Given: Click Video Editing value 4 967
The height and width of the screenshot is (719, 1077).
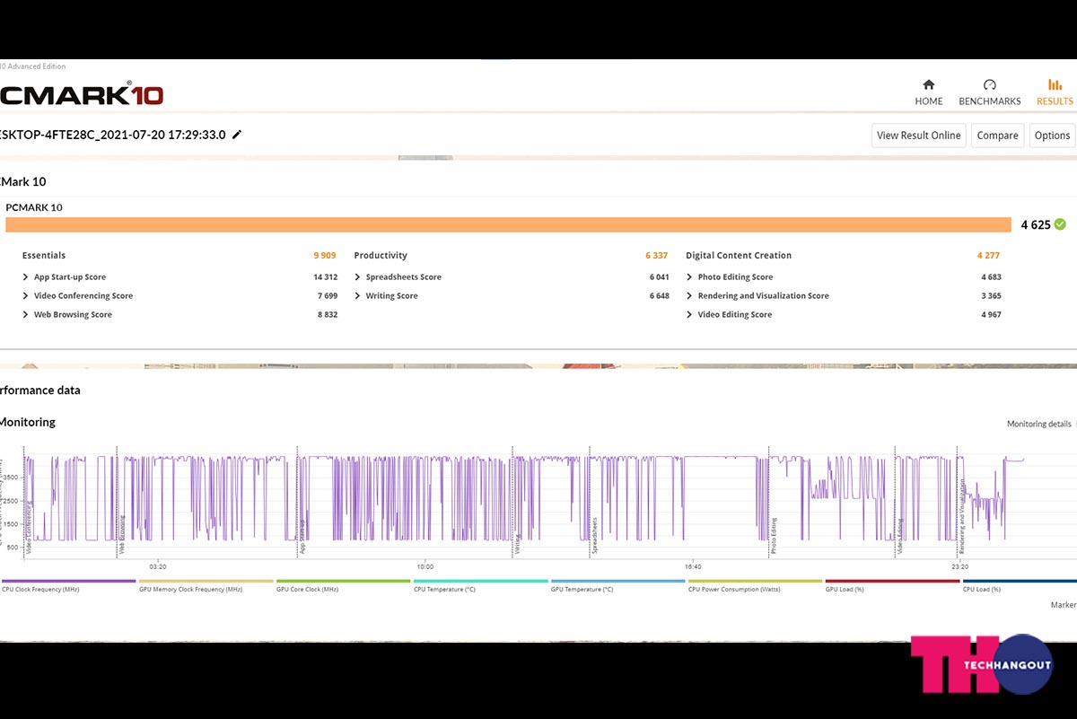Looking at the screenshot, I should [x=991, y=315].
